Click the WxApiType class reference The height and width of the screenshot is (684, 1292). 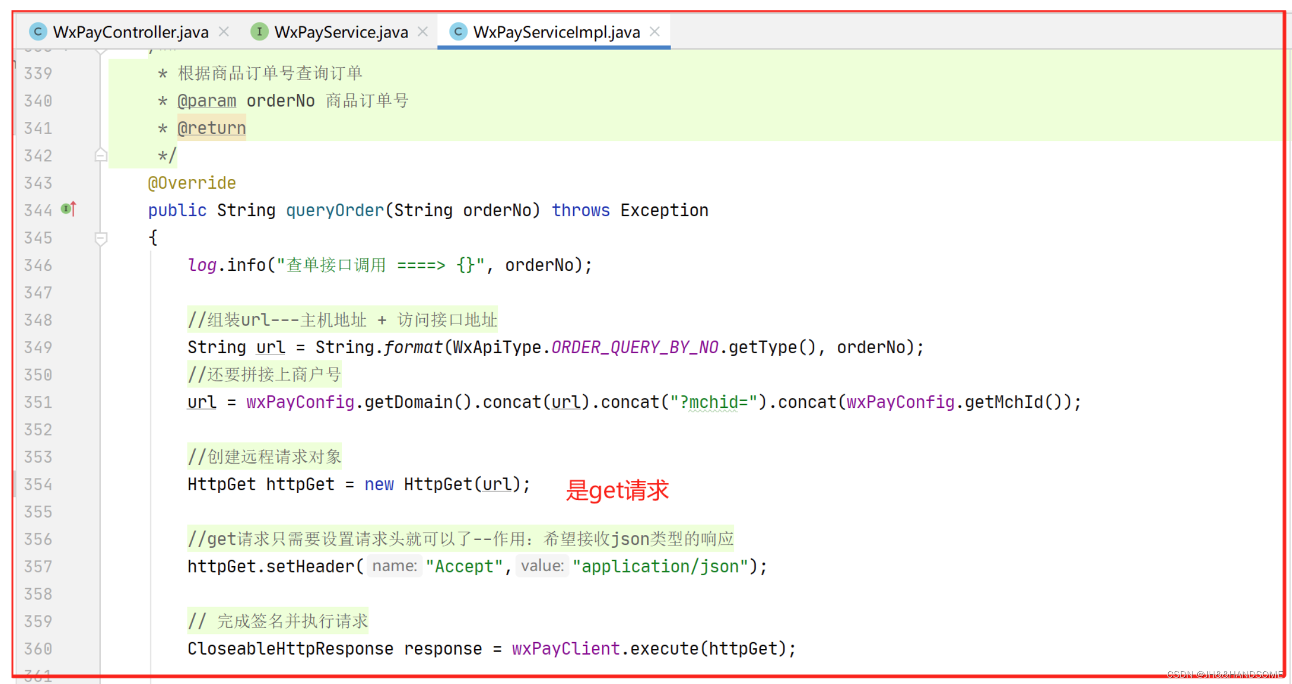(x=497, y=347)
